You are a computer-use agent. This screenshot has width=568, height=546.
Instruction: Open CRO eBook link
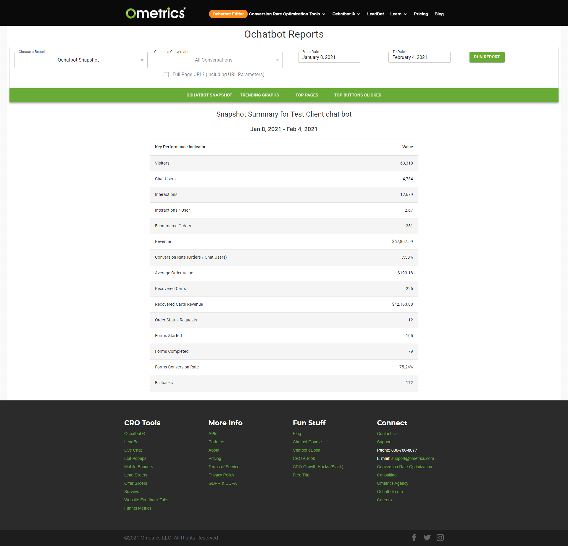(x=304, y=458)
